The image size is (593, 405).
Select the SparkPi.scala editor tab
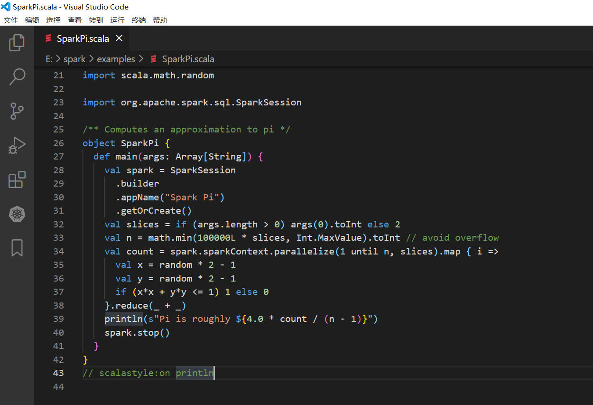(x=82, y=38)
